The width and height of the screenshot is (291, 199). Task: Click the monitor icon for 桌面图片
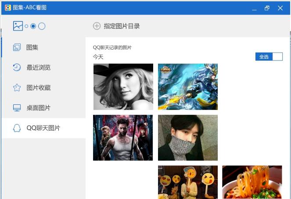(17, 108)
